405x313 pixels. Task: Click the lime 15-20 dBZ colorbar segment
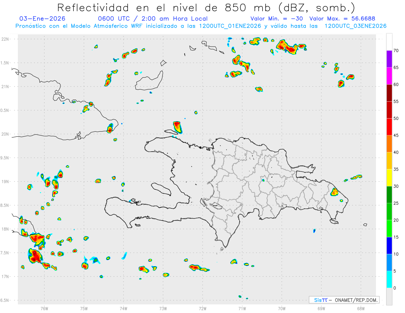click(389, 229)
